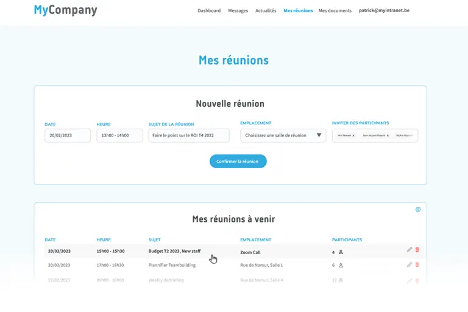
Task: Click the Date field showing 20/02/2023
Action: click(x=68, y=135)
